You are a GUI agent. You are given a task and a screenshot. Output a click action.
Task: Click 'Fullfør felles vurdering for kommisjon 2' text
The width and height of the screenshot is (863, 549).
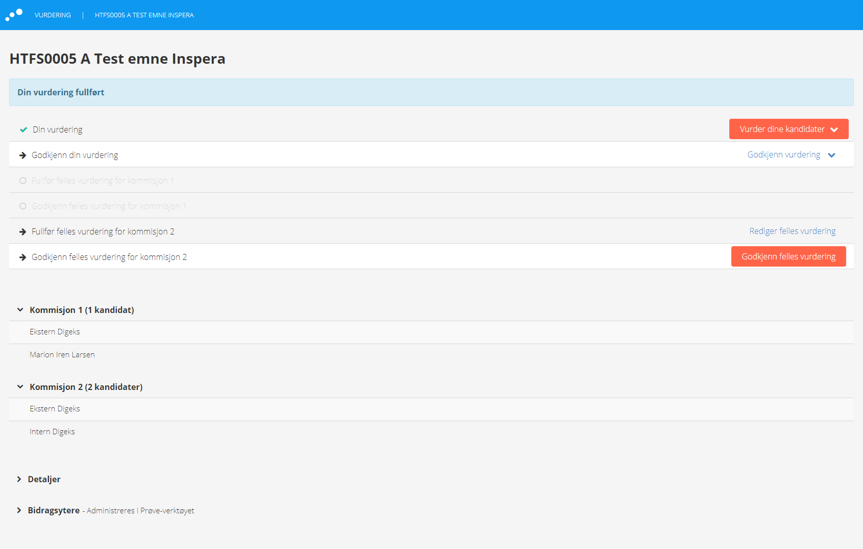pyautogui.click(x=103, y=231)
